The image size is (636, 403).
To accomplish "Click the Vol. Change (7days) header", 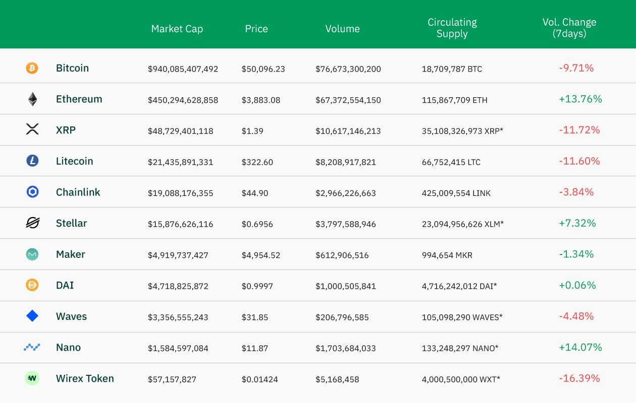I will point(569,28).
